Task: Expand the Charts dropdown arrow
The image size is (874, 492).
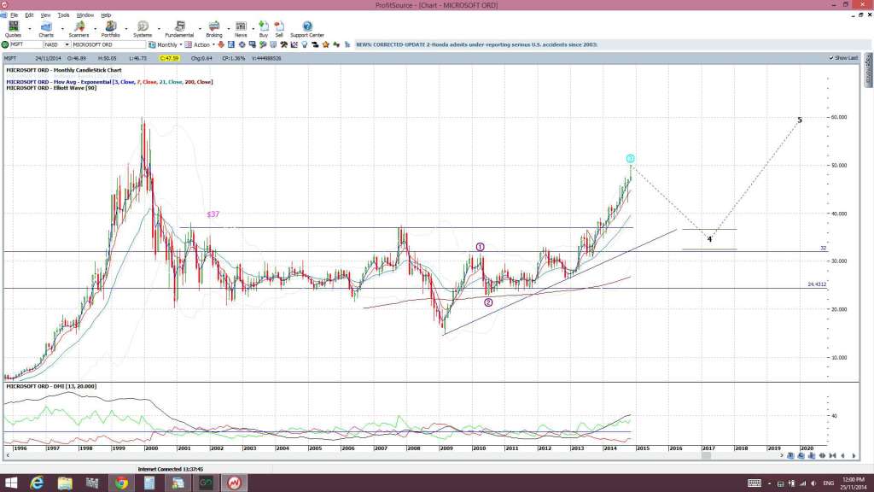Action: tap(61, 28)
